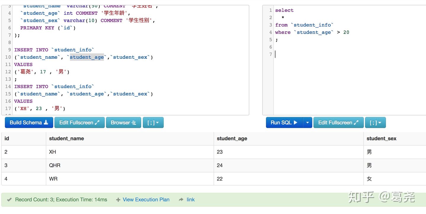Open the schema Browser button

pos(123,123)
